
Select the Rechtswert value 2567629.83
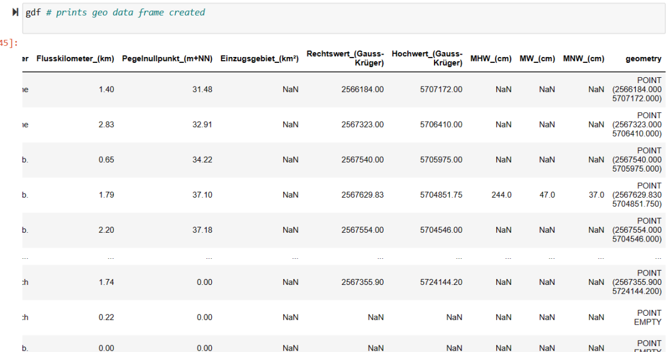(362, 195)
